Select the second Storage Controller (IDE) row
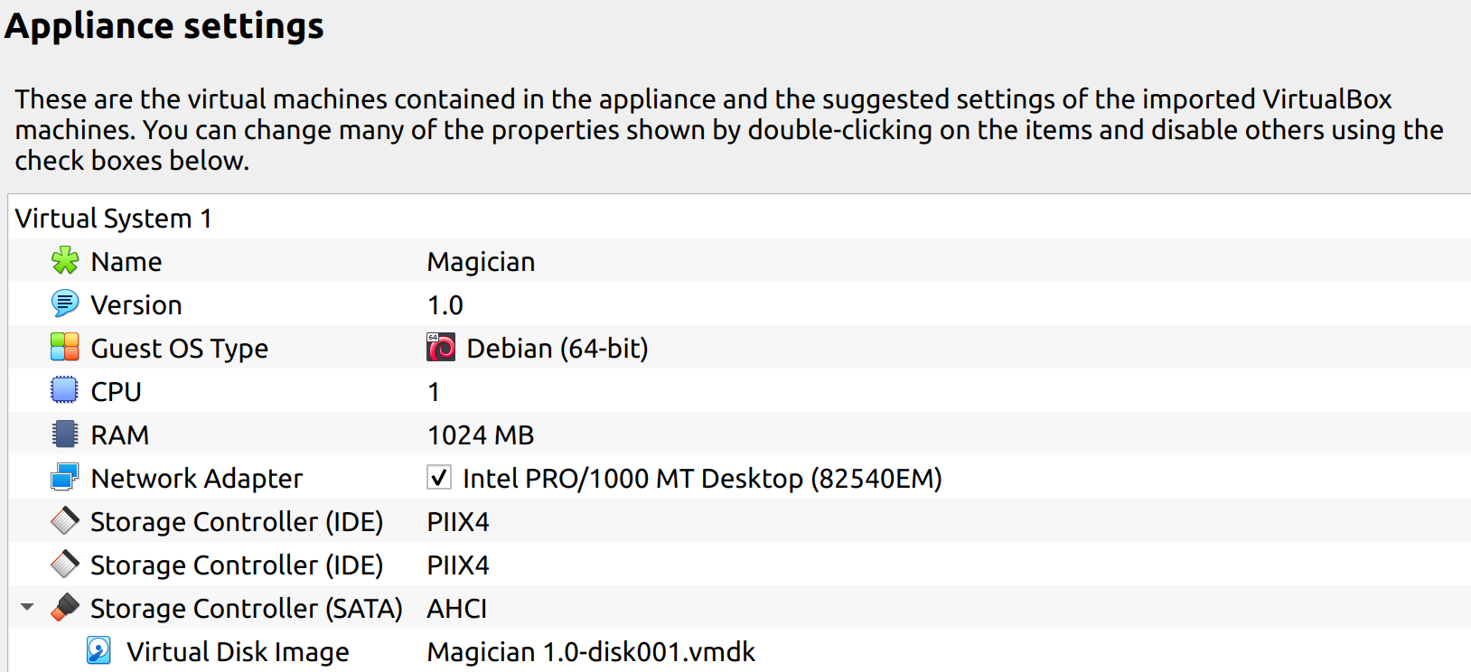This screenshot has width=1471, height=672. (x=739, y=565)
